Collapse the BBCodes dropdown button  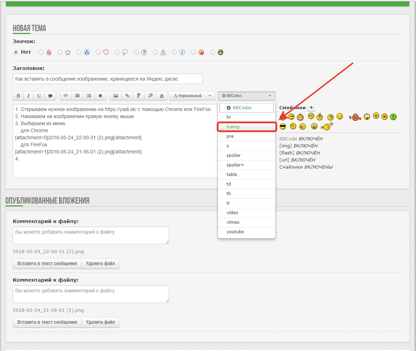click(x=246, y=96)
